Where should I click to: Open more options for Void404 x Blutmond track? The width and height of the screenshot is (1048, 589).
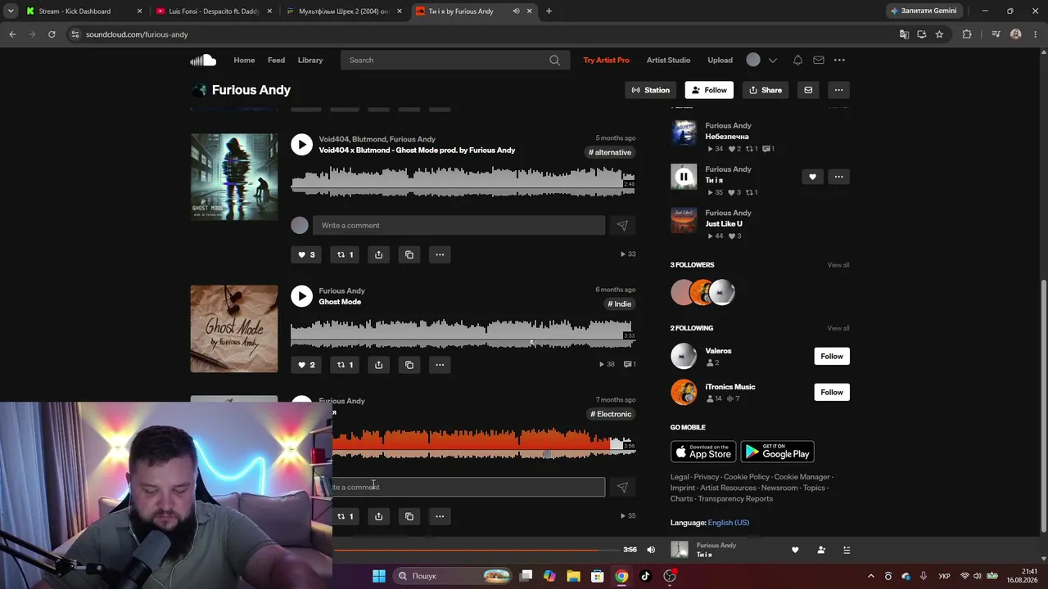pos(440,254)
